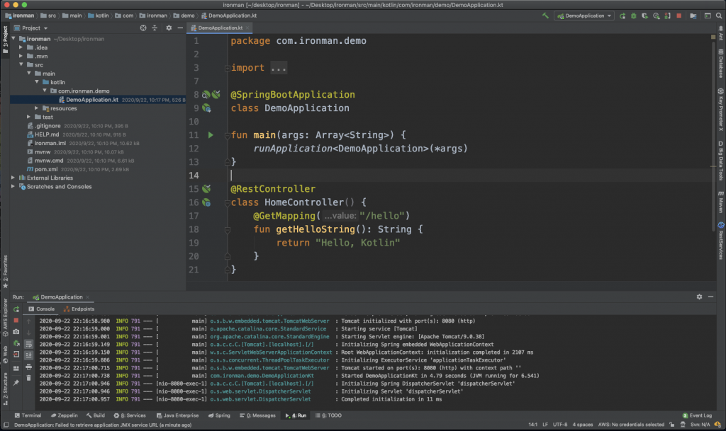The width and height of the screenshot is (726, 431).
Task: Rerun DemoApplication from the top toolbar
Action: click(622, 16)
